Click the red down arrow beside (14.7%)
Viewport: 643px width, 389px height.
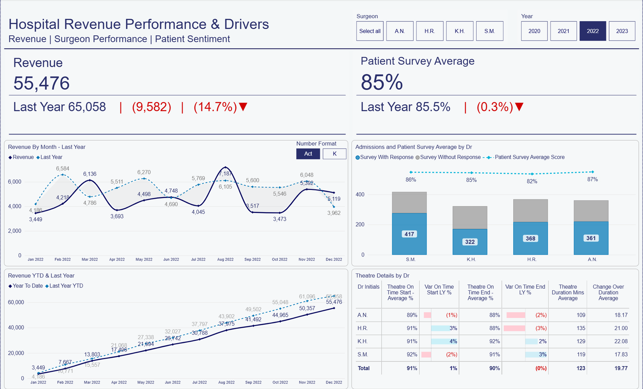[243, 107]
